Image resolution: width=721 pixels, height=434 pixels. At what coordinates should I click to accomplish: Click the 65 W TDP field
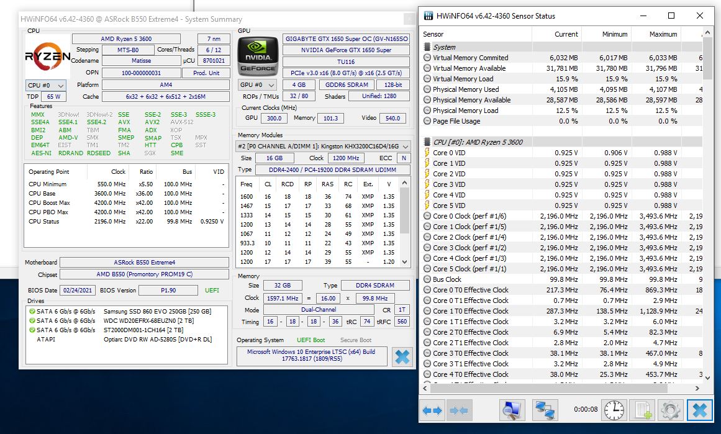click(x=53, y=97)
